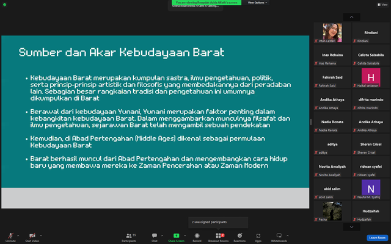Screen dimensions: 391x244
Task: Click the green encryption shield icon
Action: point(4,4)
